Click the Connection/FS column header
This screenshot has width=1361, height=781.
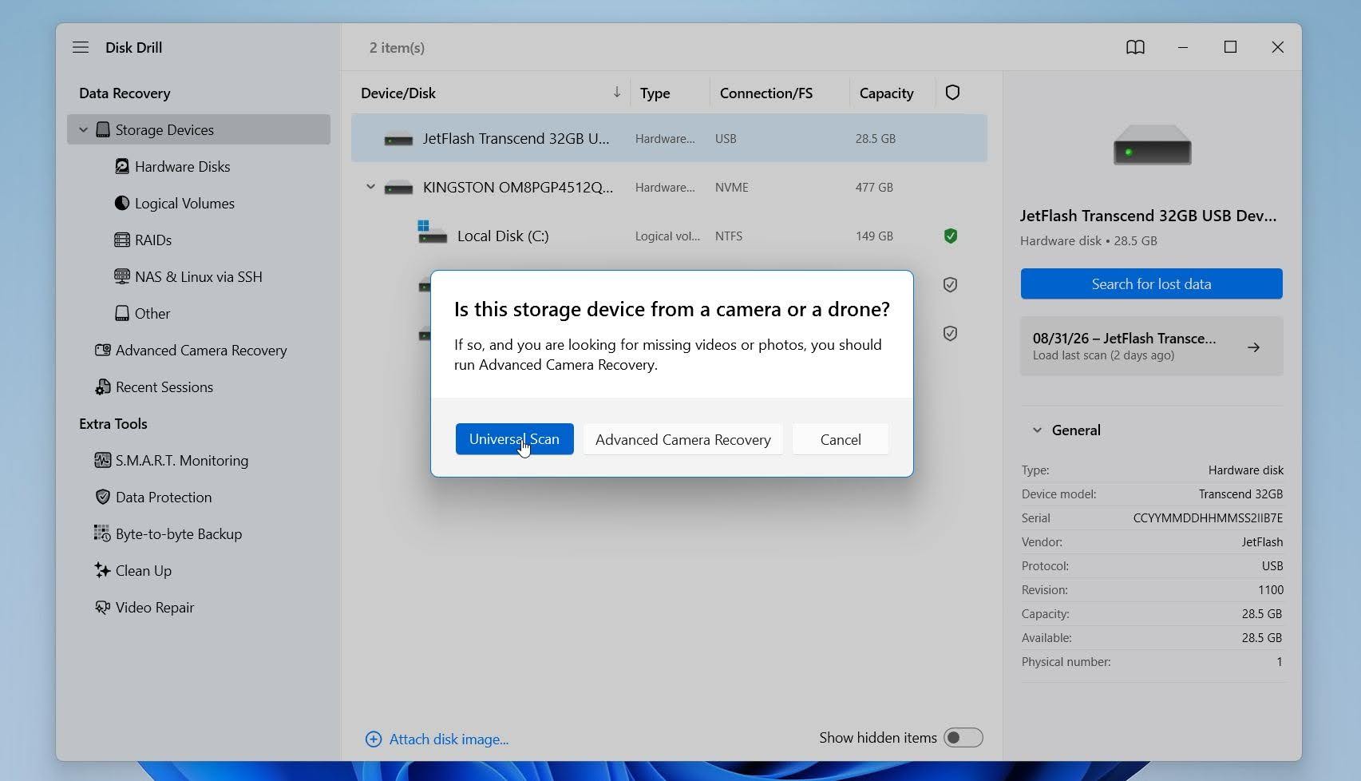tap(766, 93)
